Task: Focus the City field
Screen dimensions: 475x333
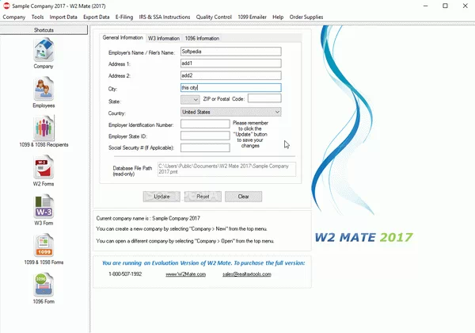Action: [231, 88]
